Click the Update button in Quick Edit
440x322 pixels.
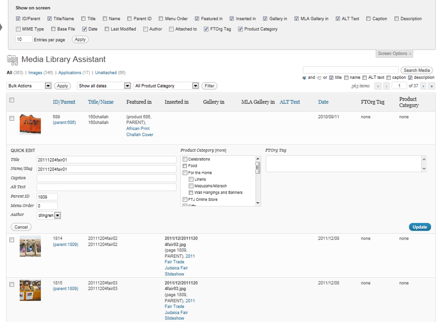(419, 227)
